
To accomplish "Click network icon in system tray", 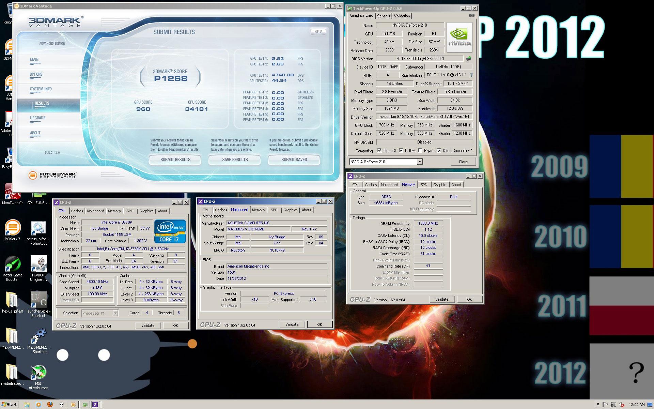I will 613,405.
